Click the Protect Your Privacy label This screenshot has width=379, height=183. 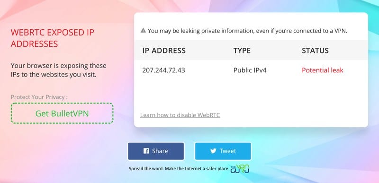pyautogui.click(x=39, y=97)
